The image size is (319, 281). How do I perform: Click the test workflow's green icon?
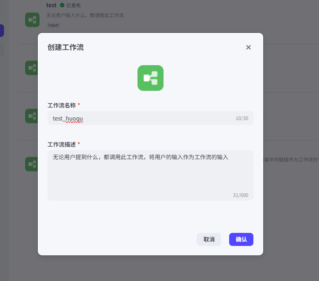[32, 19]
